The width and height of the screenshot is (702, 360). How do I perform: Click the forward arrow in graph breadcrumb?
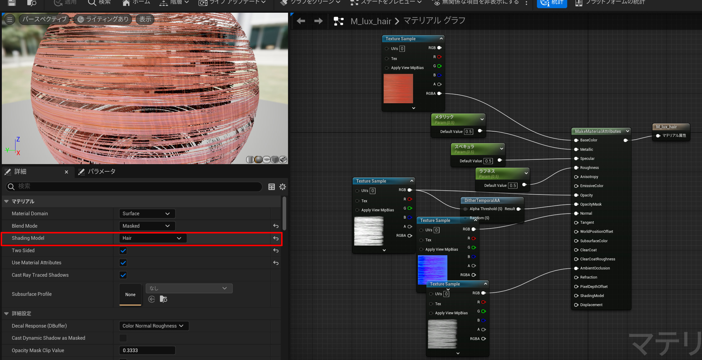(x=318, y=21)
